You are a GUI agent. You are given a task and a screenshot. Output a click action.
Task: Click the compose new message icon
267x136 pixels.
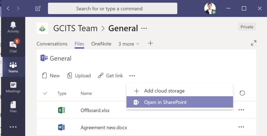point(38,9)
